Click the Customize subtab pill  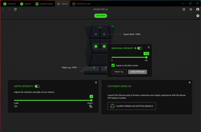100,16
